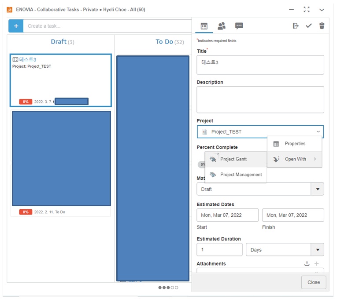Minimize the Collaborative Tasks widget
Image resolution: width=337 pixels, height=299 pixels.
coord(291,9)
